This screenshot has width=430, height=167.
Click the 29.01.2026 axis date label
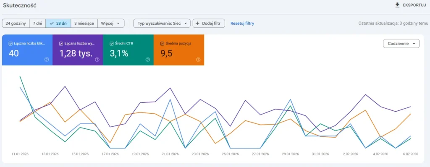[290, 154]
